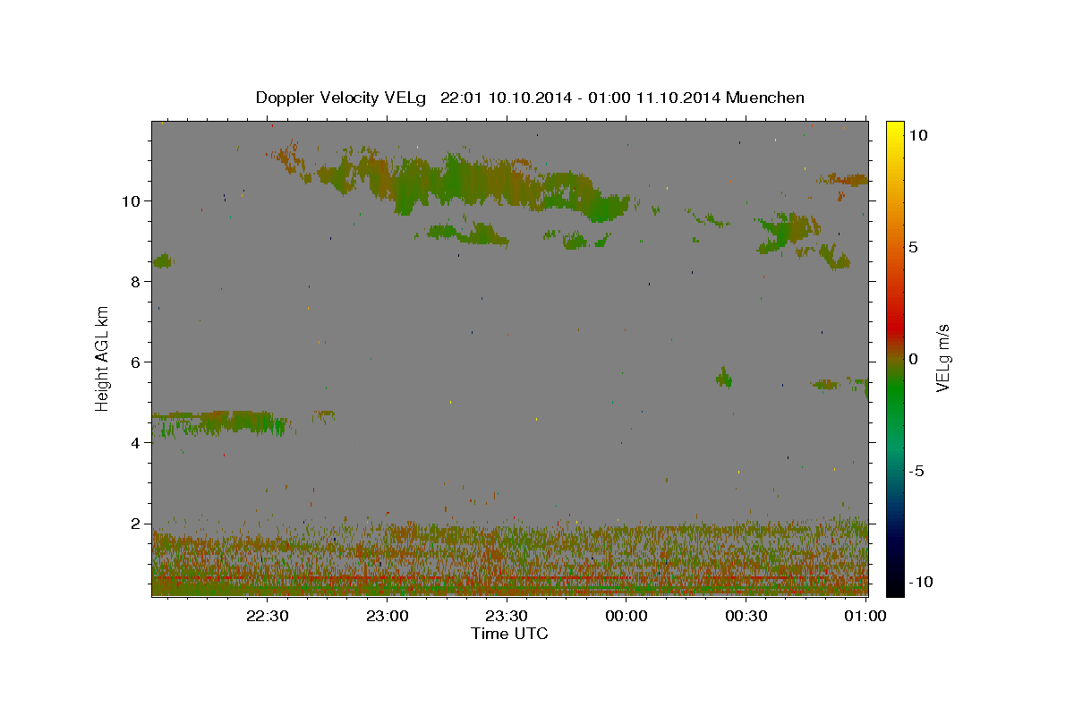Click the 01:00 time tick label

[865, 616]
